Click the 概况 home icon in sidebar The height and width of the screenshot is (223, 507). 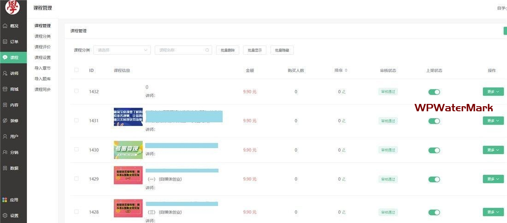[x=5, y=26]
